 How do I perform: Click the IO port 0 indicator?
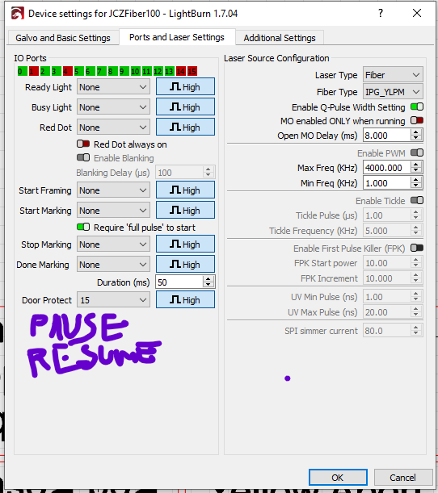coord(22,71)
